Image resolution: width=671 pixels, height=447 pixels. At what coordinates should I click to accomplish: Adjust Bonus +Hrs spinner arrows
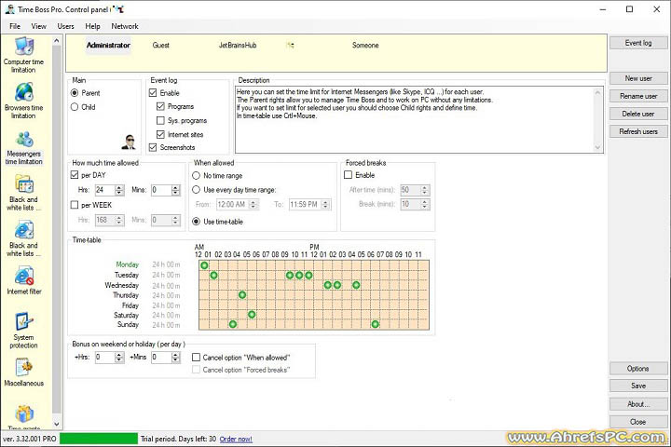pos(119,358)
